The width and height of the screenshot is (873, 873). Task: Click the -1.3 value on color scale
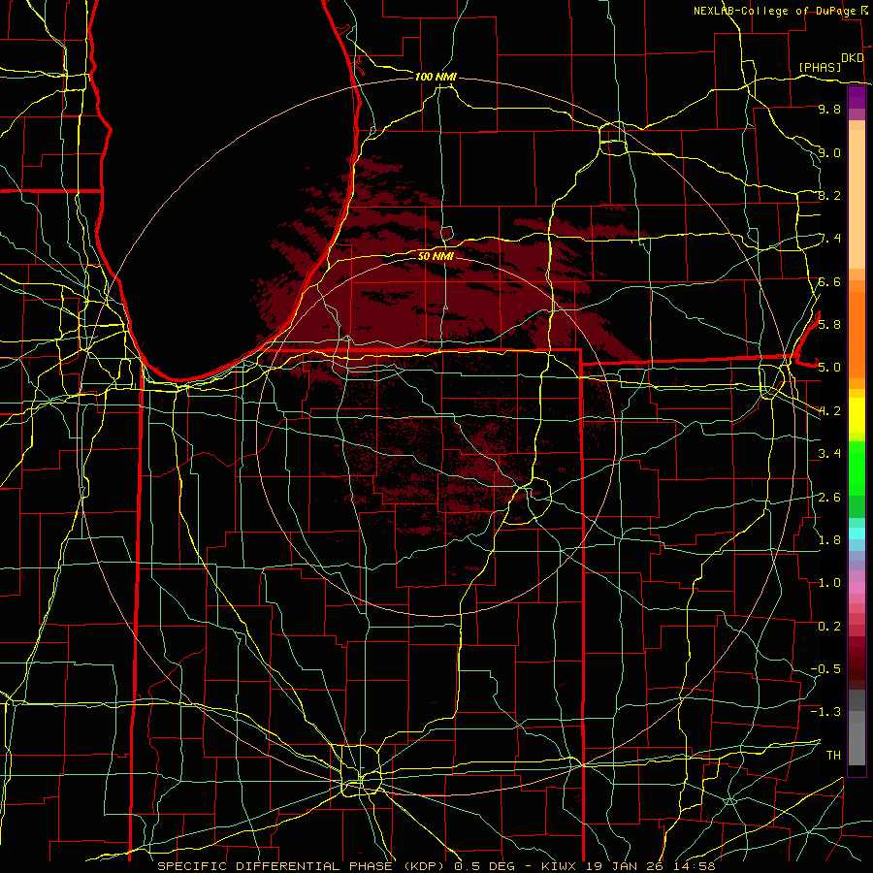[x=825, y=712]
